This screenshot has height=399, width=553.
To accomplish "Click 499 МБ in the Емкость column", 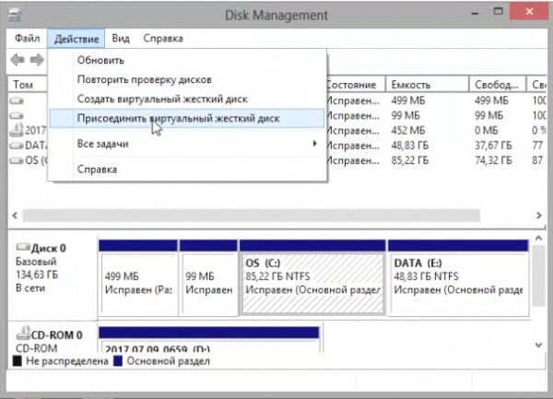I will (408, 100).
